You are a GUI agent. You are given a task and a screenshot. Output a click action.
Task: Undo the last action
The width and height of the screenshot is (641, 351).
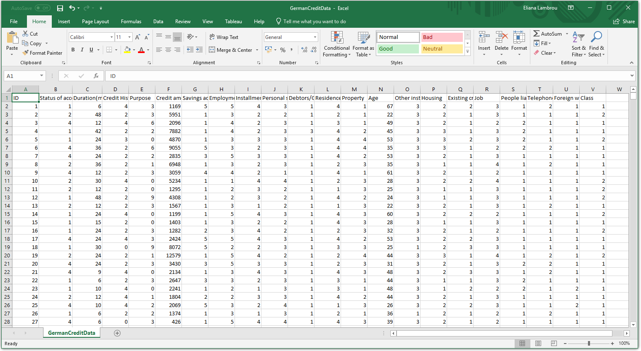pos(72,8)
